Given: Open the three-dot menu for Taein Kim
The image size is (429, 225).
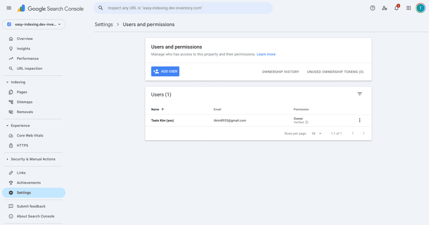Looking at the screenshot, I should pos(359,120).
